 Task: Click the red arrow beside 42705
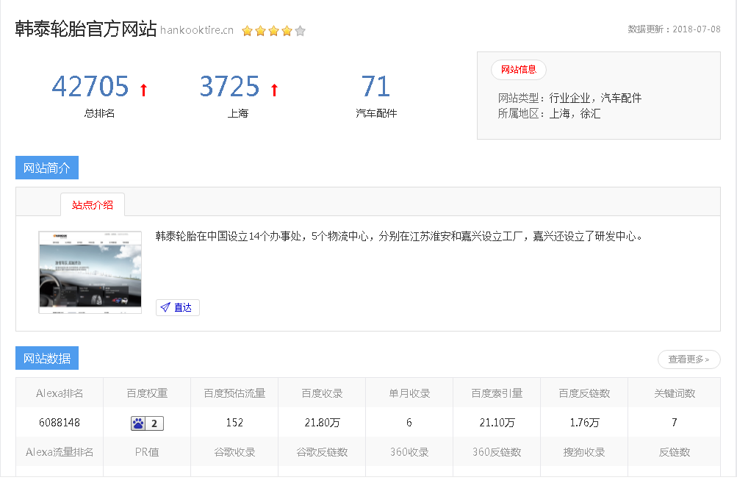(144, 89)
